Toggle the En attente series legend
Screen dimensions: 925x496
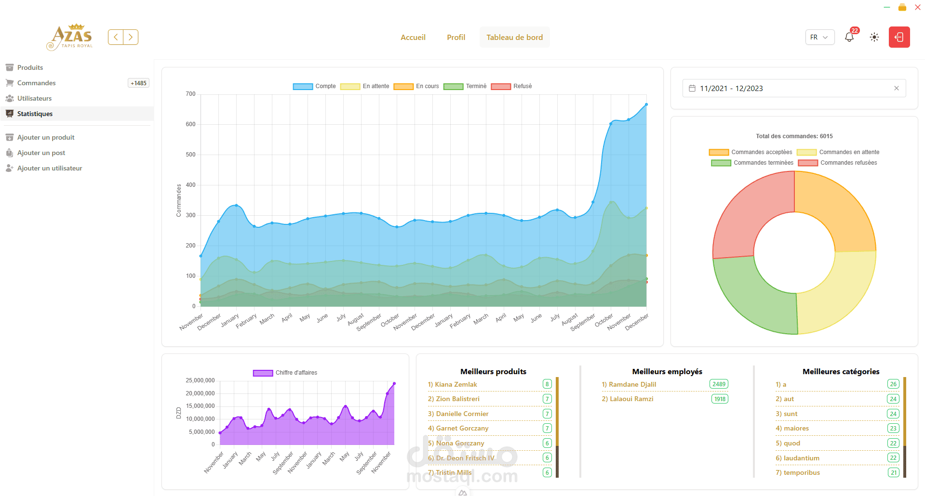[x=365, y=86]
